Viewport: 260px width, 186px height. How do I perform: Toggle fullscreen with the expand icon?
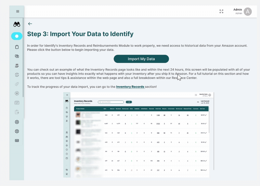point(221,11)
